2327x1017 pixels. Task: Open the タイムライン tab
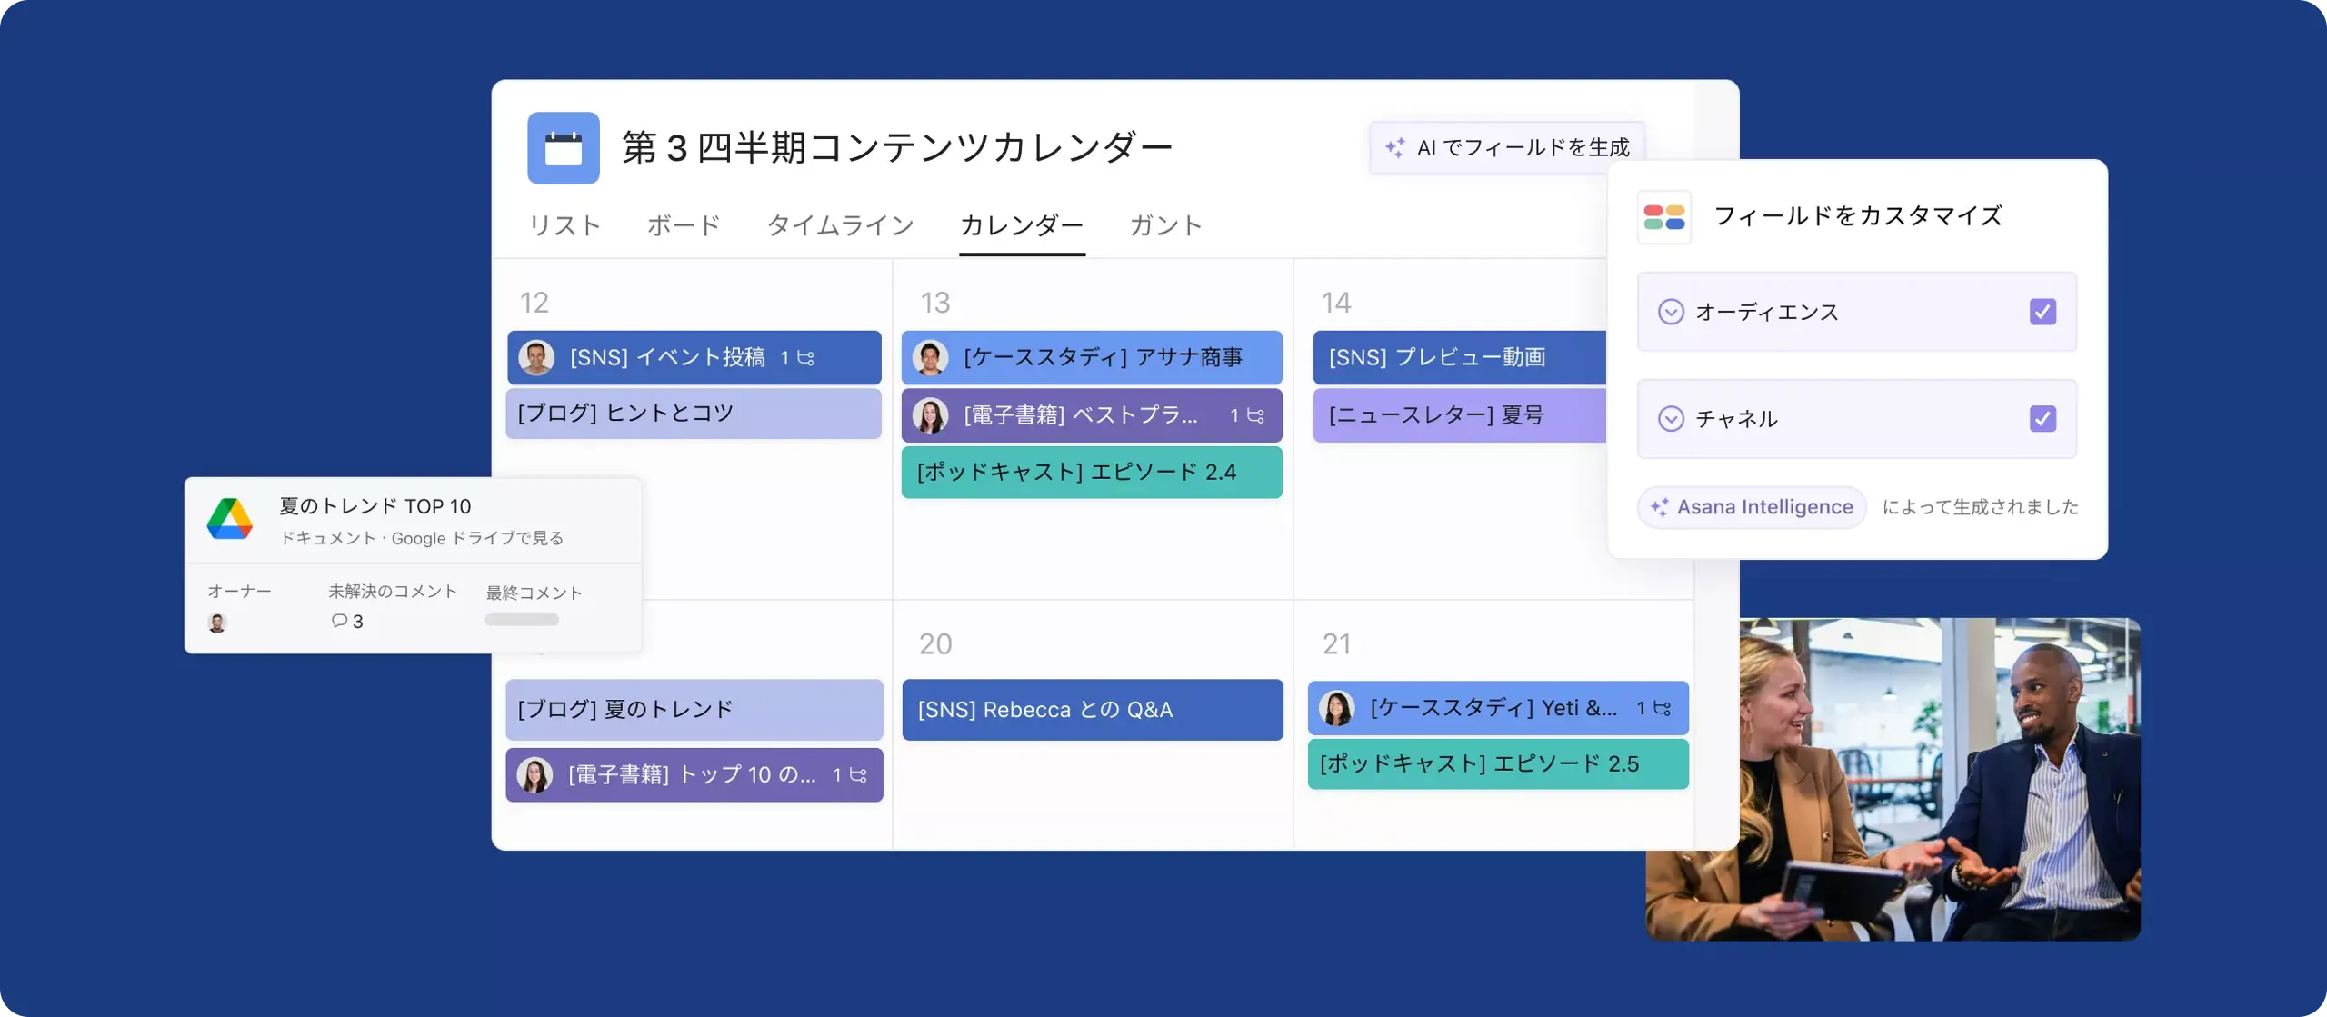[x=840, y=225]
